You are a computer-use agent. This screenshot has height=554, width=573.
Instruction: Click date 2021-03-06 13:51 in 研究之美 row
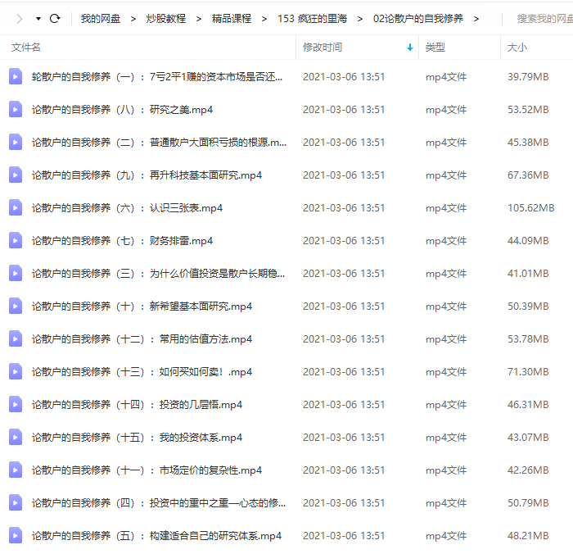[x=344, y=110]
